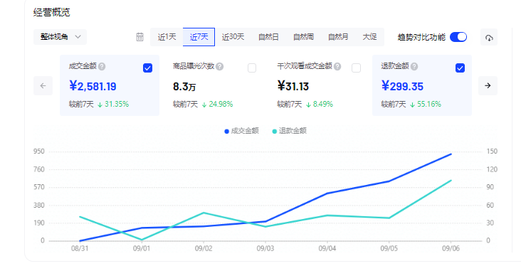
Task: Open the 整体视角 dropdown
Action: point(60,37)
